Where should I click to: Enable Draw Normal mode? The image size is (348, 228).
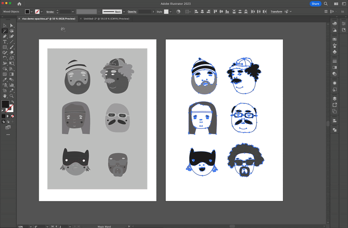(3, 122)
